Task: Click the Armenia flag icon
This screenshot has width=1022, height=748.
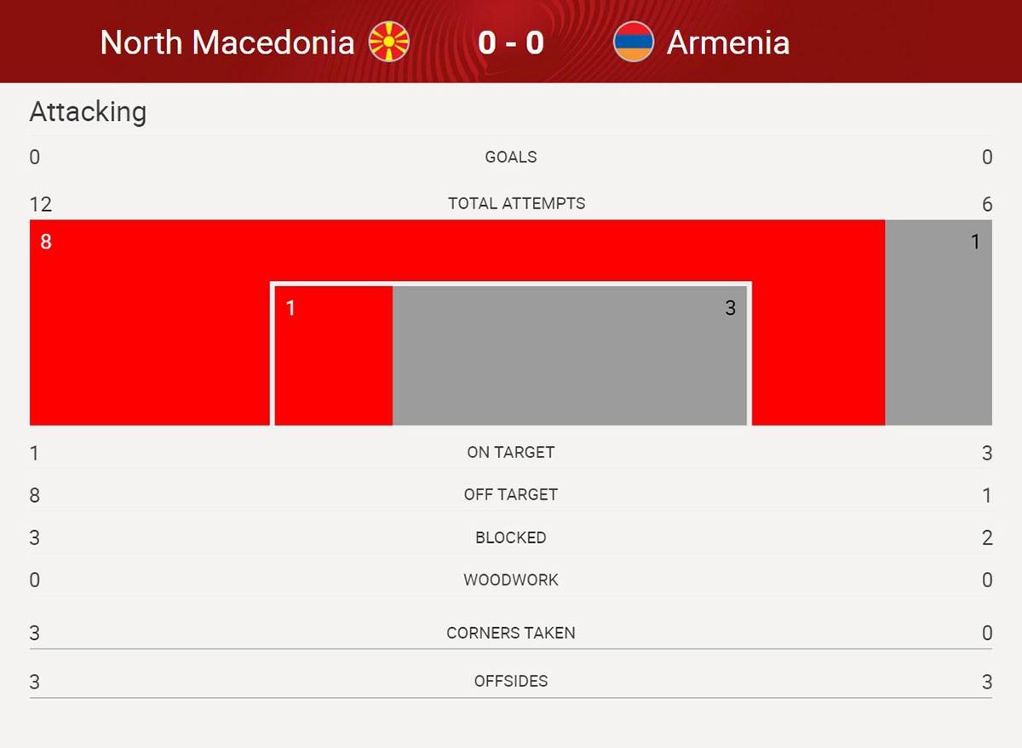Action: [x=634, y=42]
